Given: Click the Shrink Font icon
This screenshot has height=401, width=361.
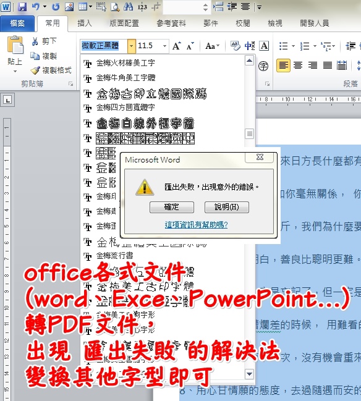Looking at the screenshot, I should 190,46.
